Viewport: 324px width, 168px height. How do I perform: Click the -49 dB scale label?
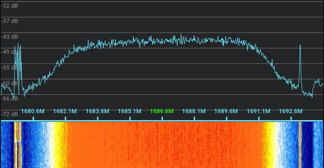(x=10, y=52)
